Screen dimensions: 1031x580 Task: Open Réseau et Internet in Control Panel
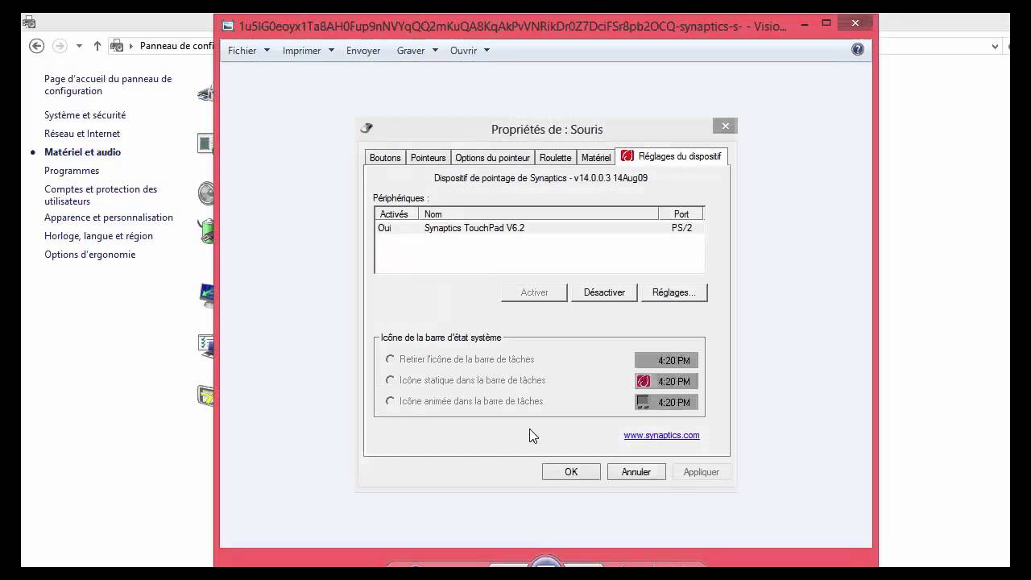pyautogui.click(x=82, y=134)
